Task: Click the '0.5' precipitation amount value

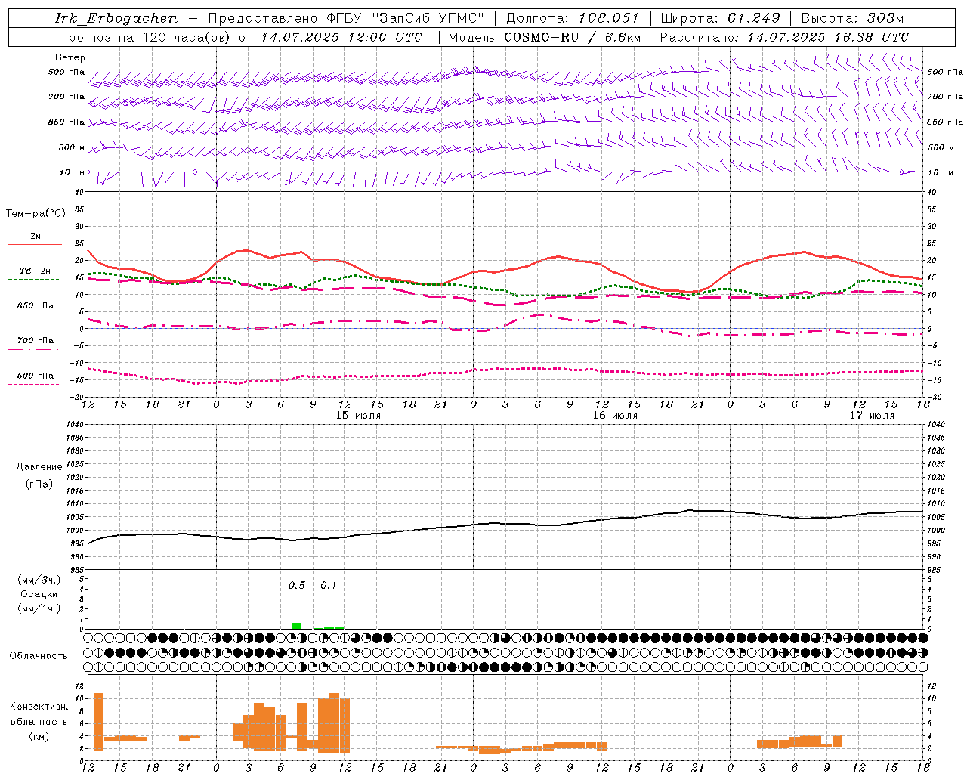Action: (x=296, y=585)
